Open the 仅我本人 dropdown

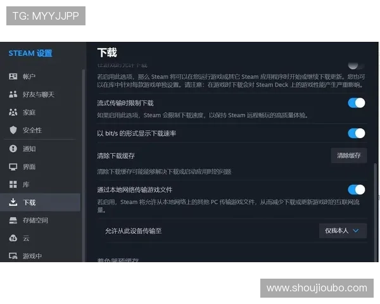click(343, 231)
